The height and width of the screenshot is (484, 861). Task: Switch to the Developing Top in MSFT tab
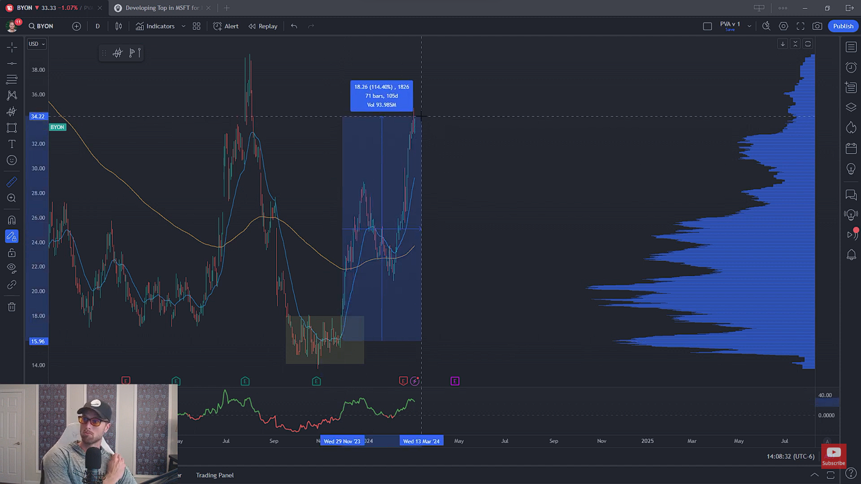163,8
